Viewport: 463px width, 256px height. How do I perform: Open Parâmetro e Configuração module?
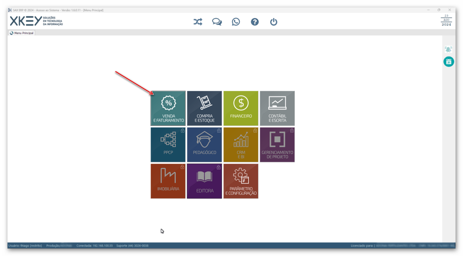point(241,181)
